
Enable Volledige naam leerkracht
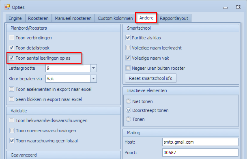coord(128,48)
